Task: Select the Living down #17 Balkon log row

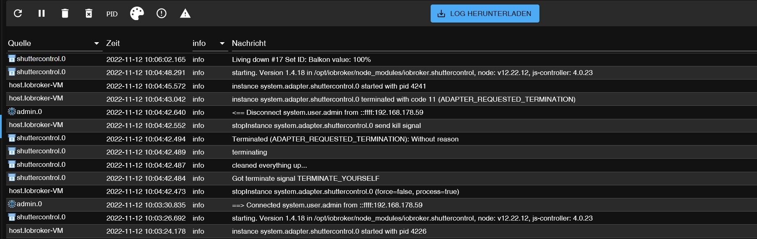Action: coord(381,59)
